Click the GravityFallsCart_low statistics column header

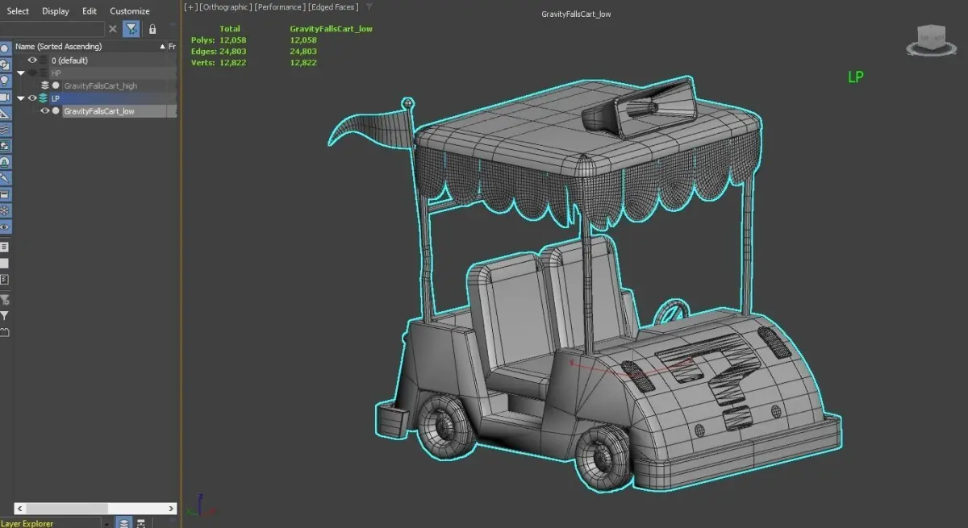point(331,28)
